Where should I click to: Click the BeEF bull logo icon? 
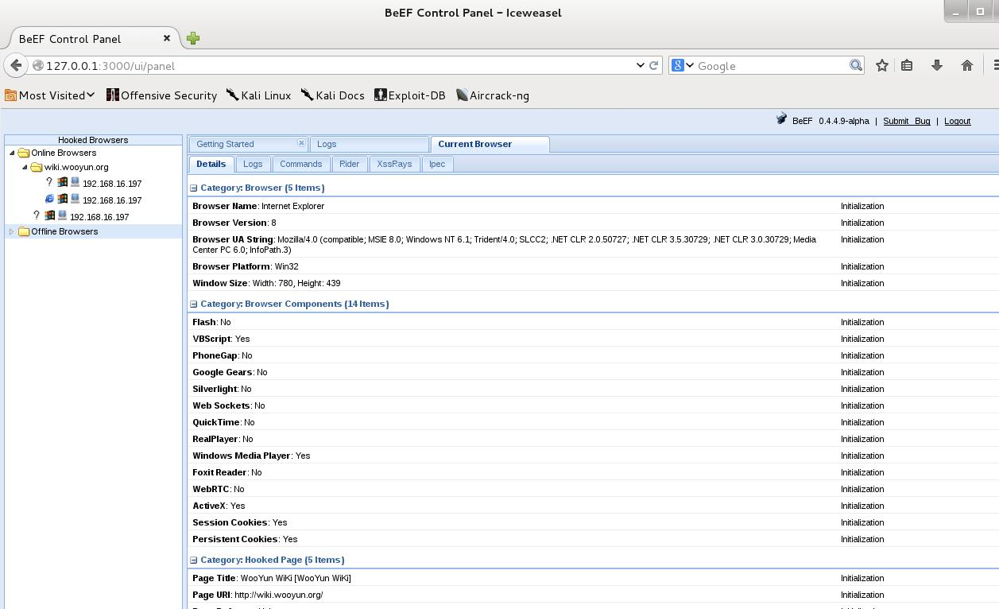(782, 119)
